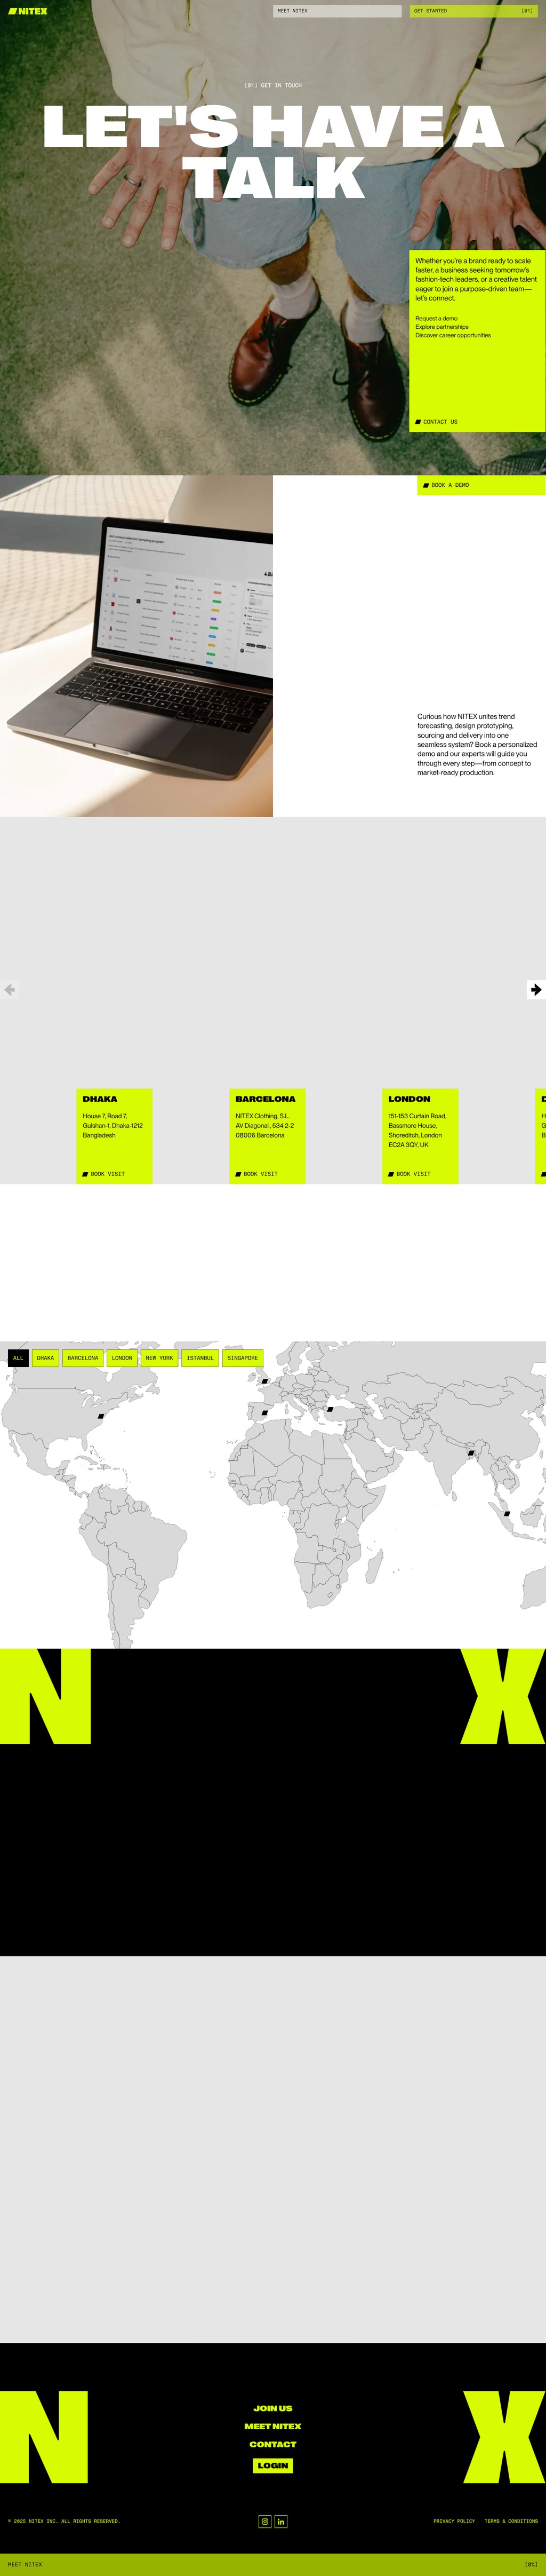Open the LinkedIn icon in footer
546x2576 pixels.
tap(282, 2521)
